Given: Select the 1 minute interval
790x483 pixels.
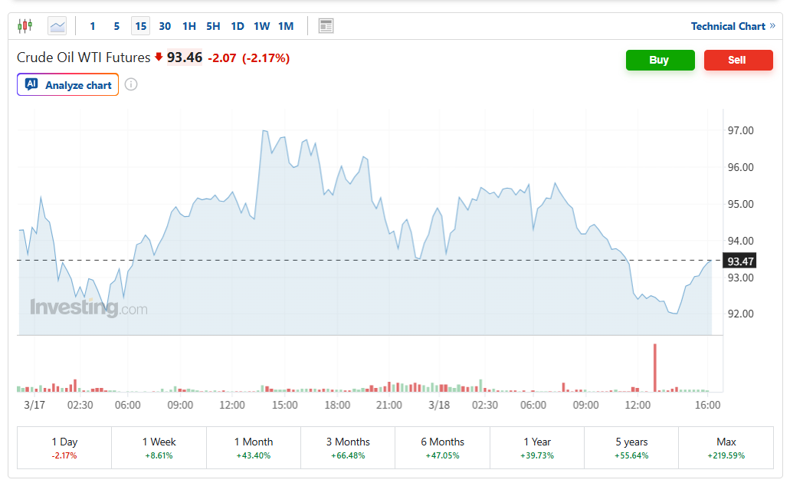Looking at the screenshot, I should pyautogui.click(x=93, y=26).
